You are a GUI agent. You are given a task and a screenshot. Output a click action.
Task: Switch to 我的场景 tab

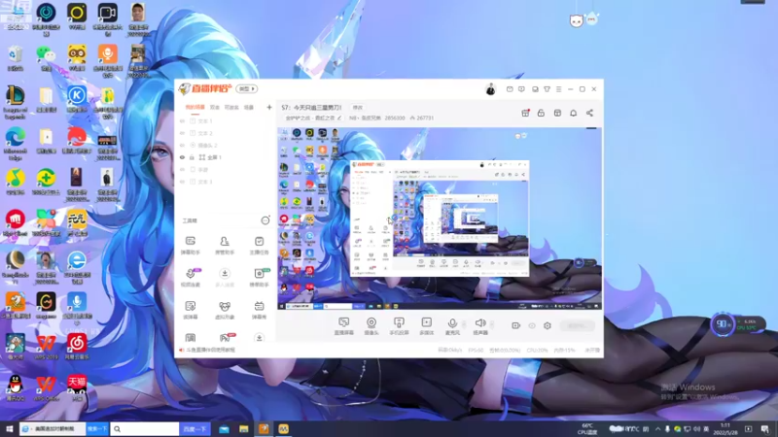[x=195, y=107]
